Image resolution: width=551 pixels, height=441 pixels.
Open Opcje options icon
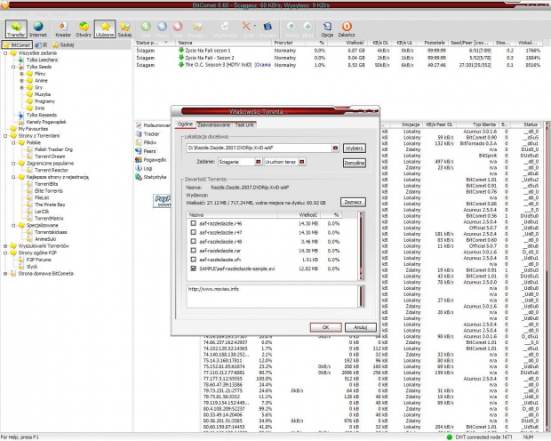click(x=327, y=28)
